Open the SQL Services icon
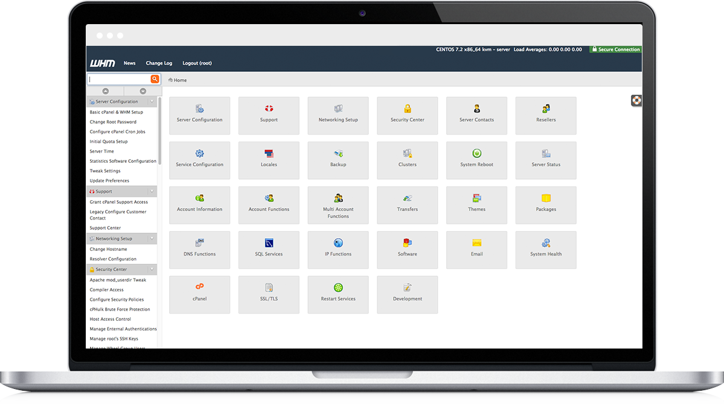The image size is (724, 404). point(269,244)
